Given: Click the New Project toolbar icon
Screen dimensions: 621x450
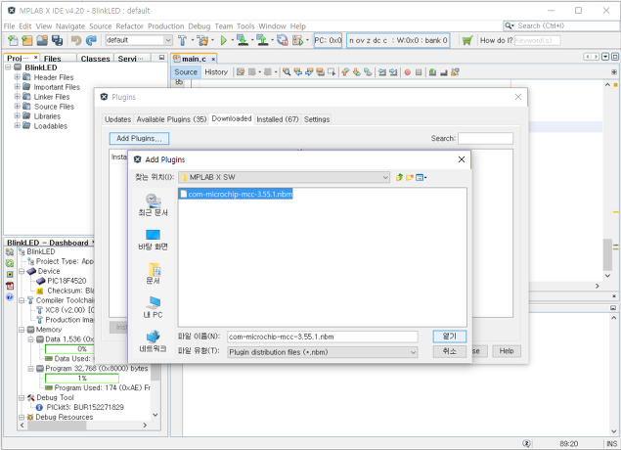Looking at the screenshot, I should 27,40.
